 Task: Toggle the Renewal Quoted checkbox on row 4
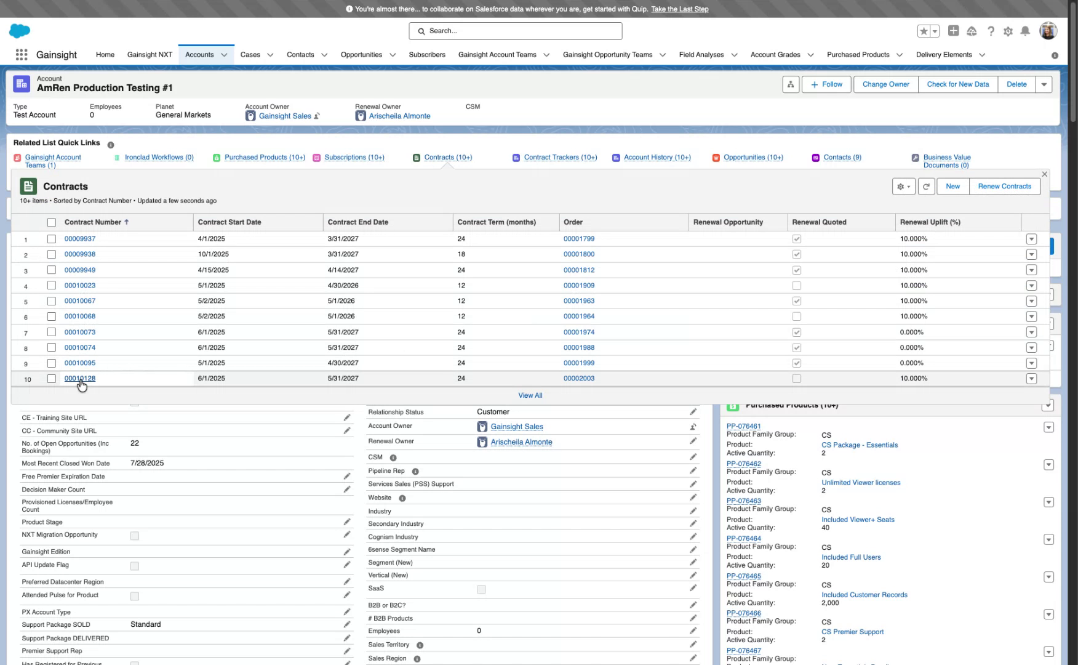tap(797, 285)
